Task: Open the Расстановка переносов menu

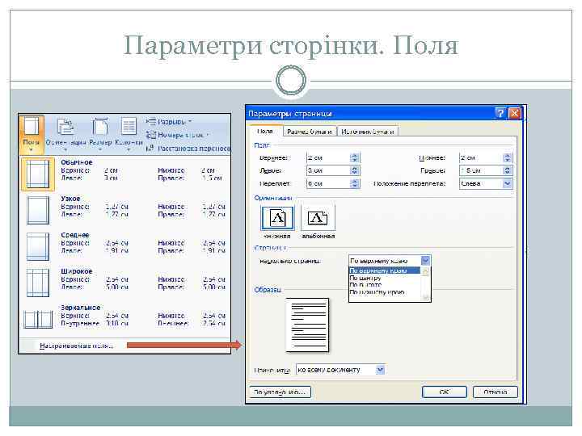Action: (188, 149)
